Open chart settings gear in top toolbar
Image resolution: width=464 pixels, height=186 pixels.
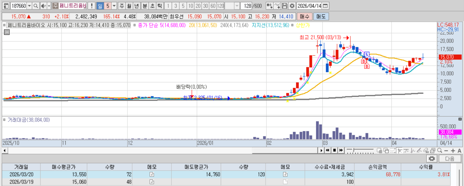click(x=292, y=6)
